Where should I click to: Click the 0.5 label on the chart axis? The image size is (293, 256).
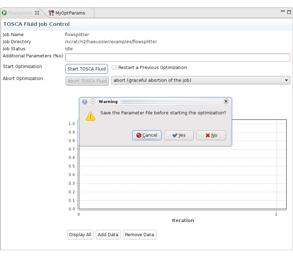pos(72,166)
